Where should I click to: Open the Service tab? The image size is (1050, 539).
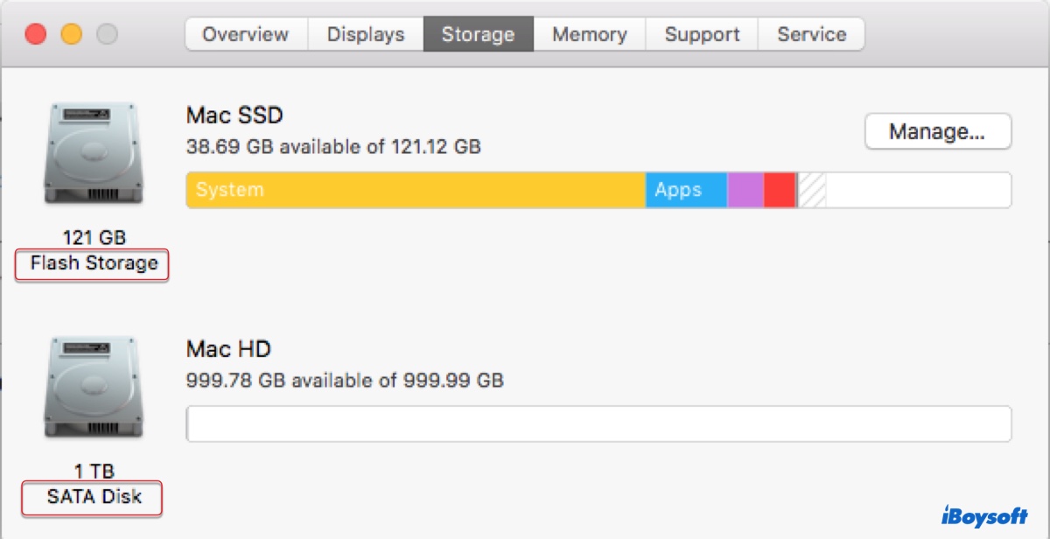point(810,34)
